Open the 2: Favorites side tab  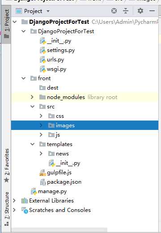[7, 165]
